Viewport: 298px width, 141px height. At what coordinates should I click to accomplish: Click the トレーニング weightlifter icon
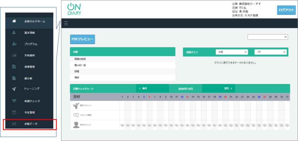pyautogui.click(x=14, y=89)
